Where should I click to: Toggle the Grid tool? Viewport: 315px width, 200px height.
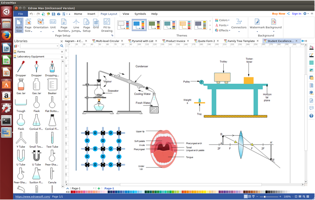point(96,24)
